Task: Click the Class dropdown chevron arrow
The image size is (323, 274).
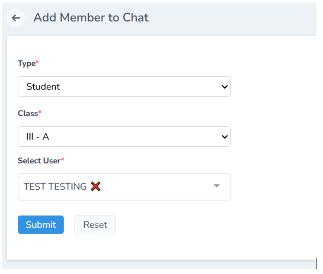Action: tap(224, 137)
